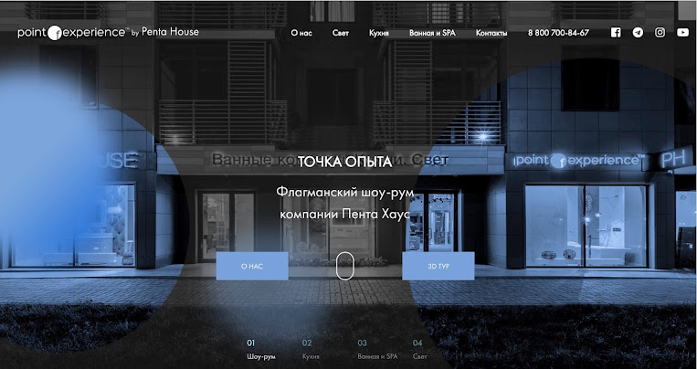Click the blue 3D ТУР button

438,267
